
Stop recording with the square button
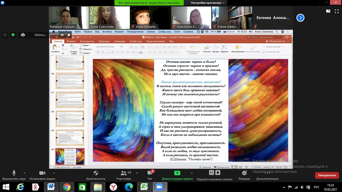click(x=218, y=173)
